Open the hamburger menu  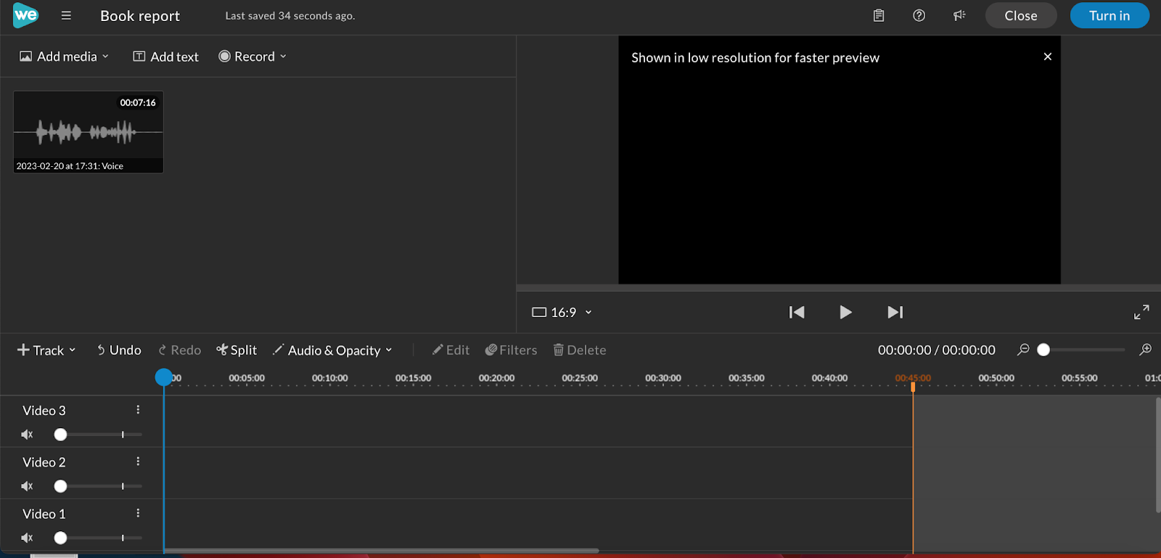66,15
